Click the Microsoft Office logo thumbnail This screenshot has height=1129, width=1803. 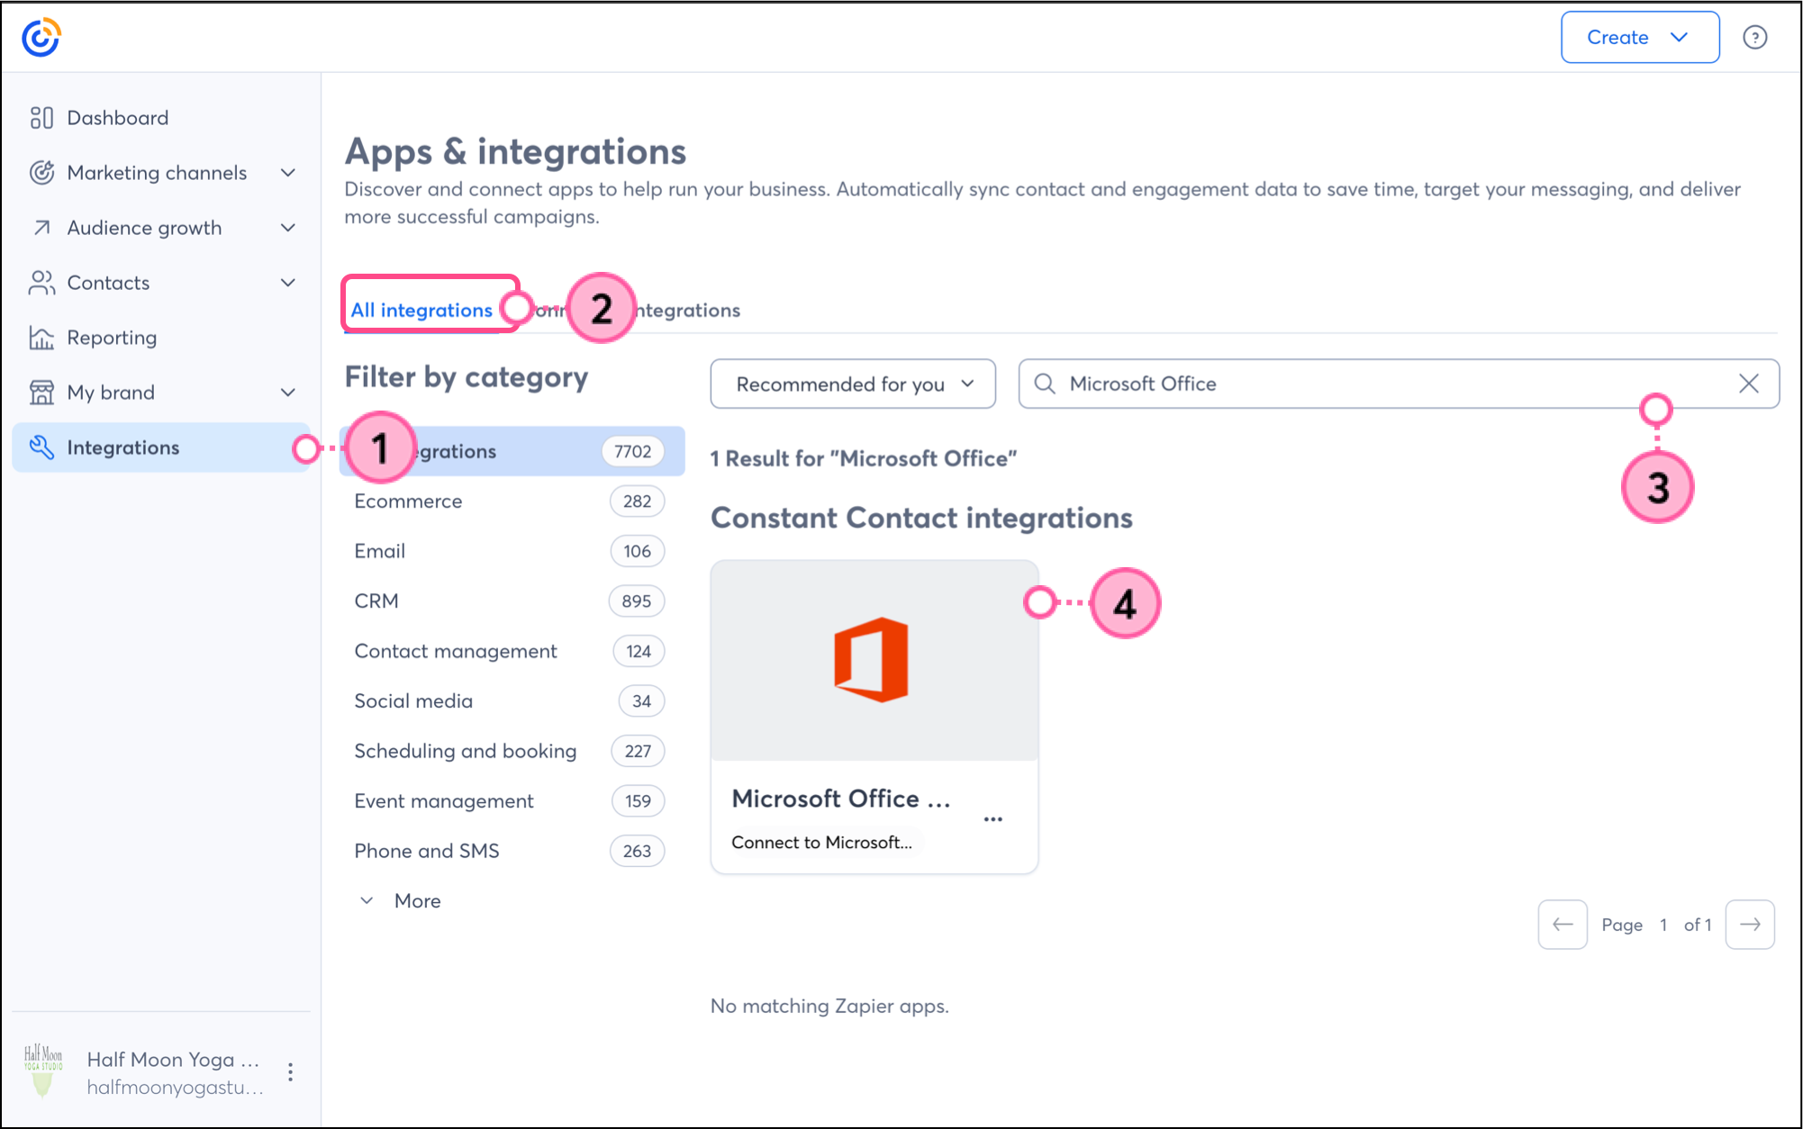(871, 660)
